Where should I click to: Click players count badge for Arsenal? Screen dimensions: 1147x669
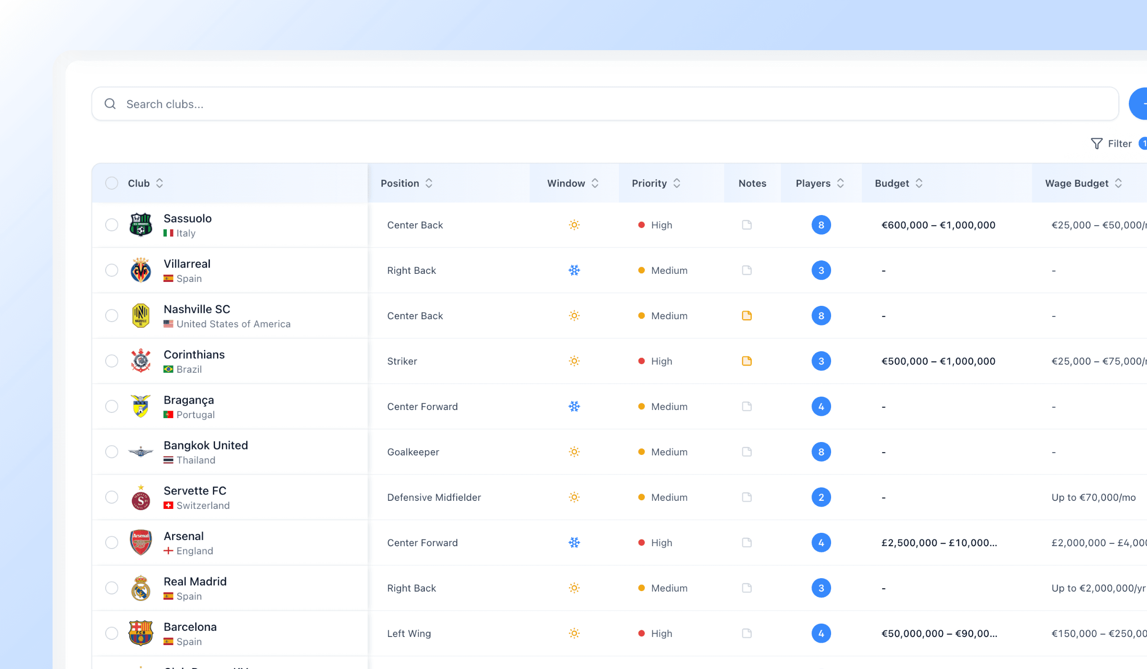tap(821, 542)
